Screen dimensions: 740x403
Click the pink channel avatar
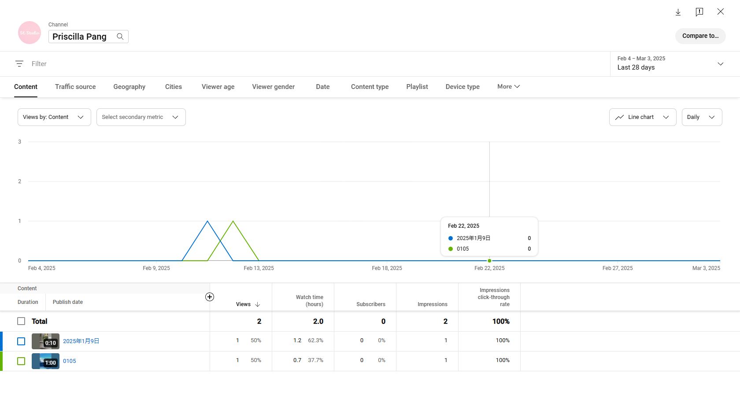pos(30,33)
